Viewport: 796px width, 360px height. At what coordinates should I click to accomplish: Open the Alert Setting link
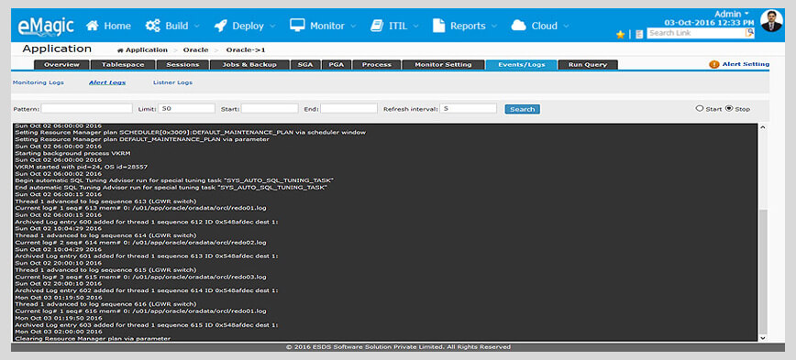pyautogui.click(x=746, y=64)
